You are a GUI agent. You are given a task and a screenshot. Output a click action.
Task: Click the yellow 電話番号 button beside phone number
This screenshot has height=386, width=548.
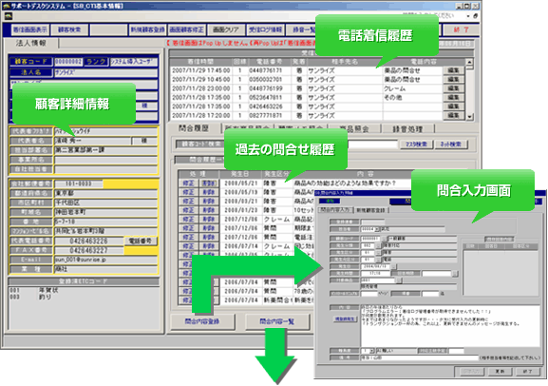(x=141, y=241)
